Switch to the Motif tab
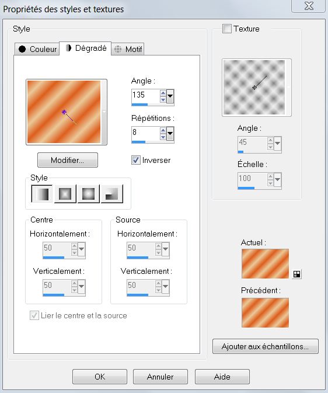328x393 pixels. pyautogui.click(x=128, y=49)
